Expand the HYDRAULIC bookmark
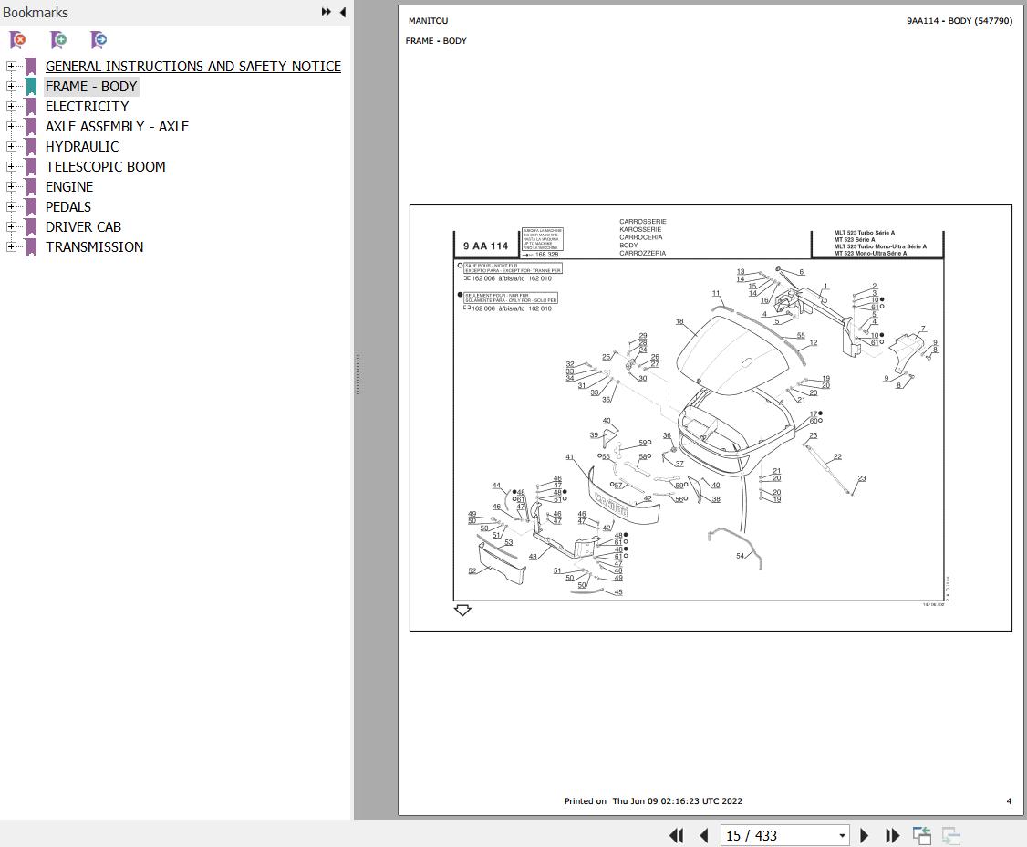This screenshot has height=847, width=1027. (10, 146)
